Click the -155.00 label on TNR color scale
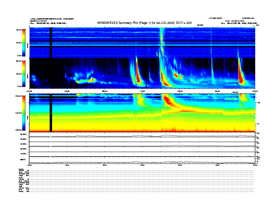 pos(18,130)
